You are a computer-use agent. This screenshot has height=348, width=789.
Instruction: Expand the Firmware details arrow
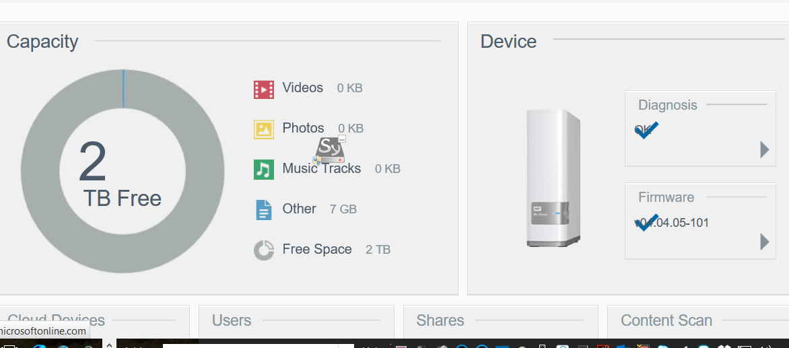[764, 242]
